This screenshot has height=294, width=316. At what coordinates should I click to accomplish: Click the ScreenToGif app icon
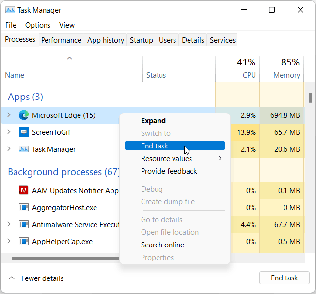[24, 132]
